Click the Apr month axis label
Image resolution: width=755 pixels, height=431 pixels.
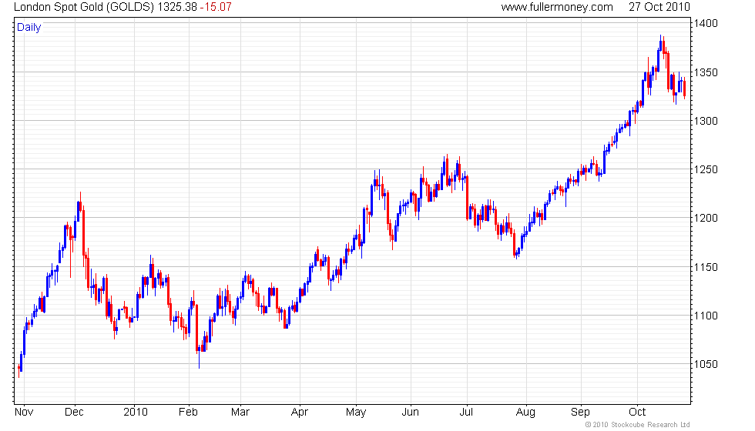(x=299, y=413)
